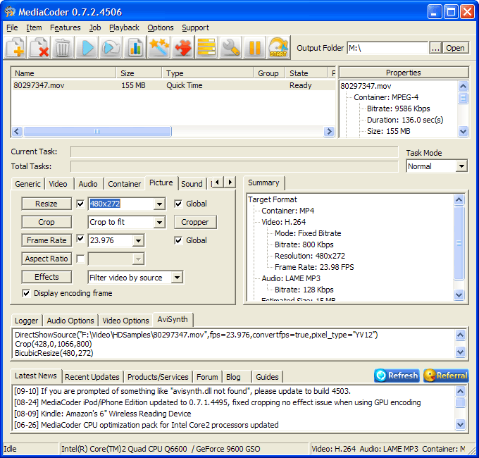Open the Recent Updates tab
Image resolution: width=479 pixels, height=458 pixels.
pyautogui.click(x=92, y=377)
